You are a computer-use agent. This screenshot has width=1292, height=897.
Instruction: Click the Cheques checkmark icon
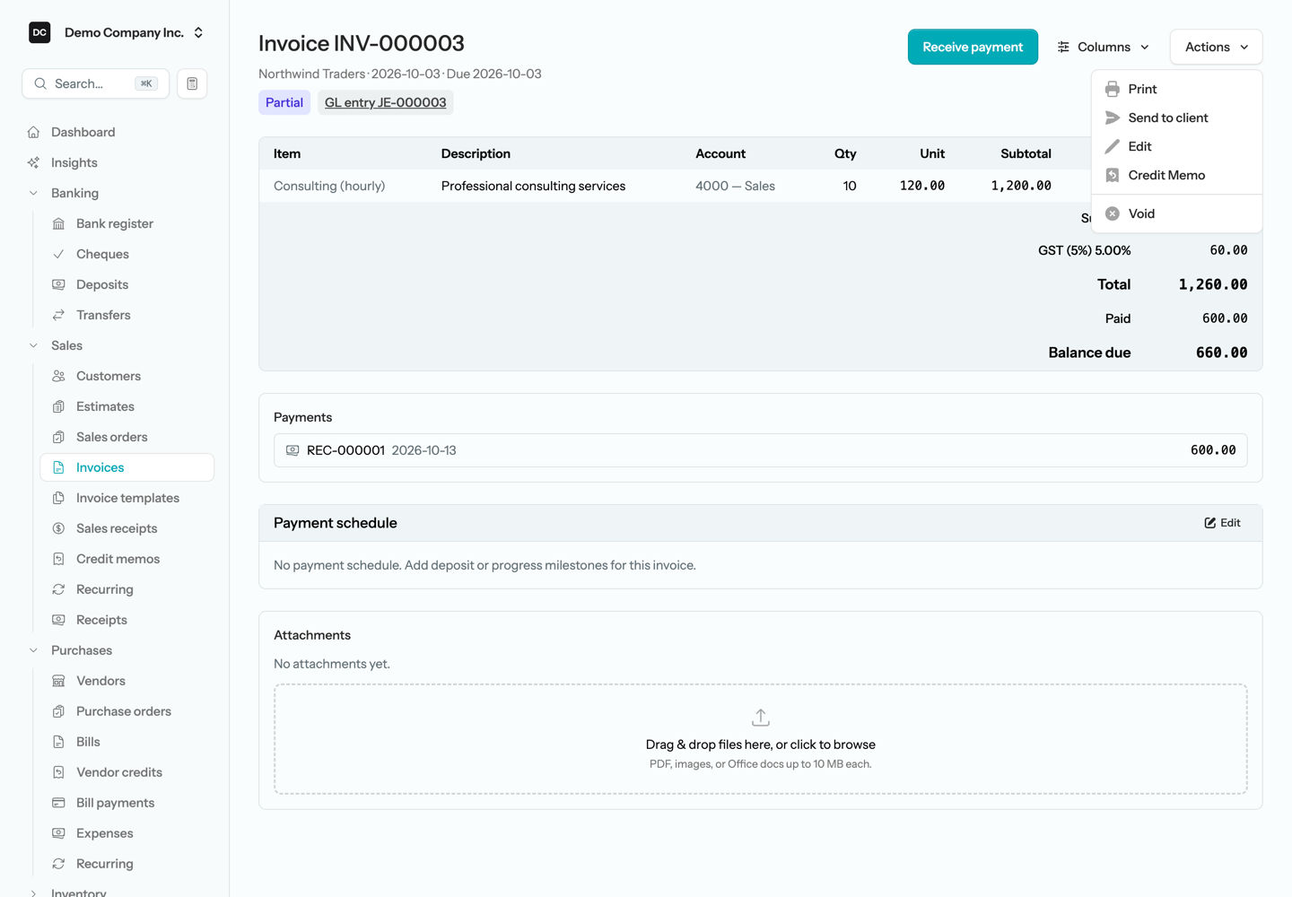[x=58, y=254]
